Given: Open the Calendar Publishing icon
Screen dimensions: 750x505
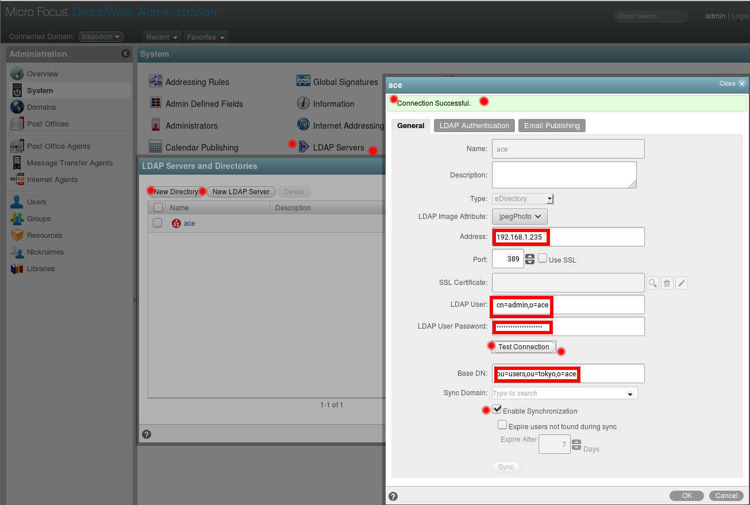Looking at the screenshot, I should [156, 147].
